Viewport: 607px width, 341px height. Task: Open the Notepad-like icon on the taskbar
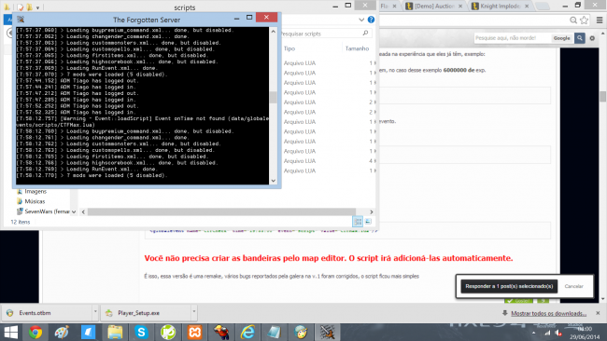(274, 332)
